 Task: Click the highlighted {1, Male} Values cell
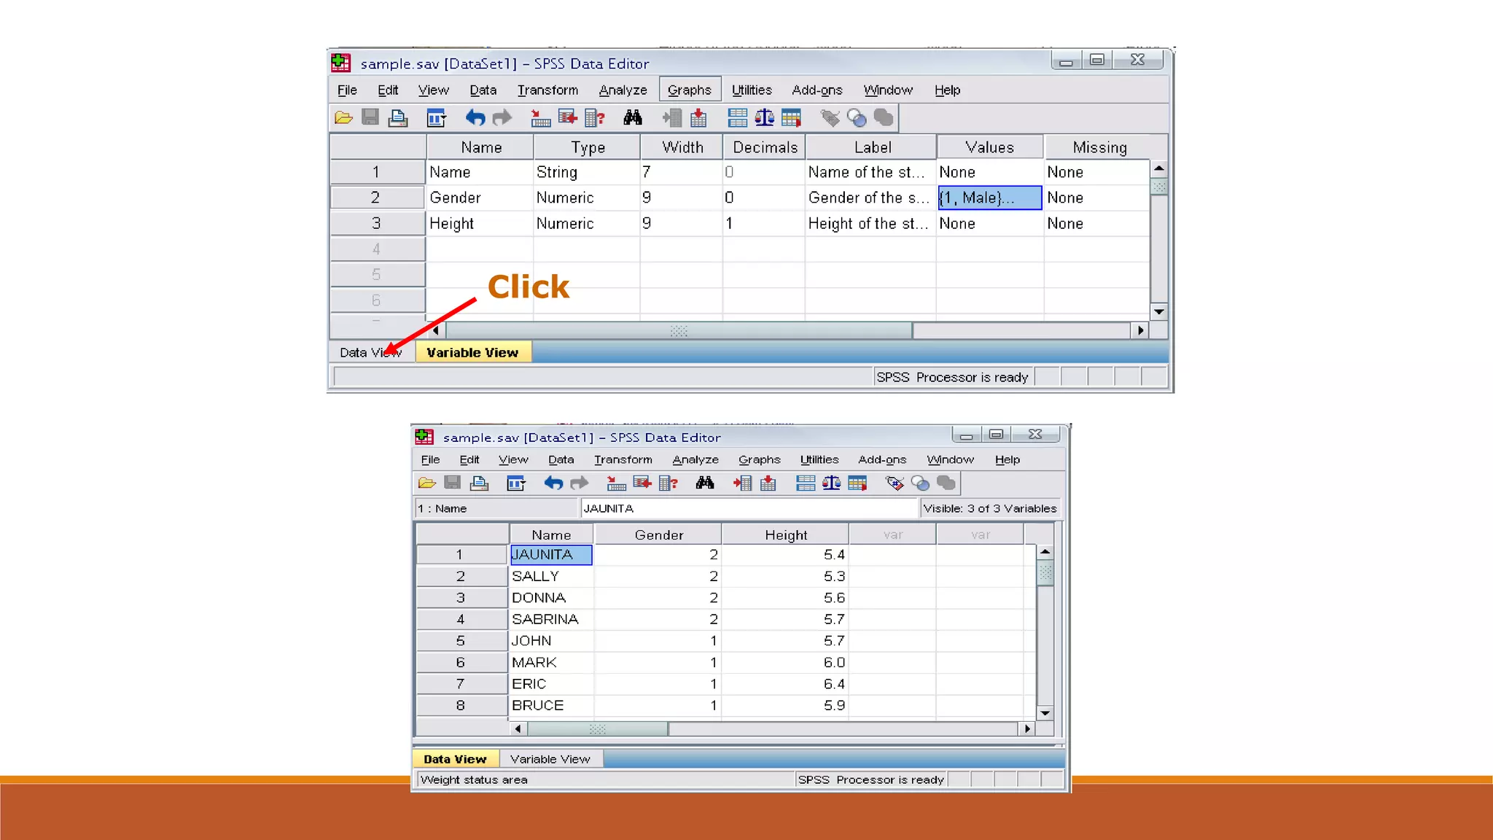click(989, 198)
